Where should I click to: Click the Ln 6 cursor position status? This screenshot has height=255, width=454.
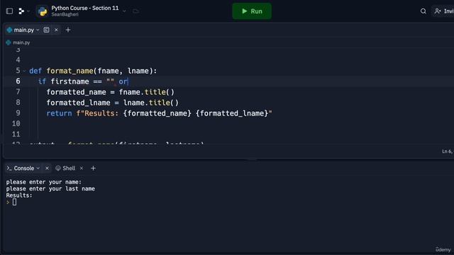448,151
